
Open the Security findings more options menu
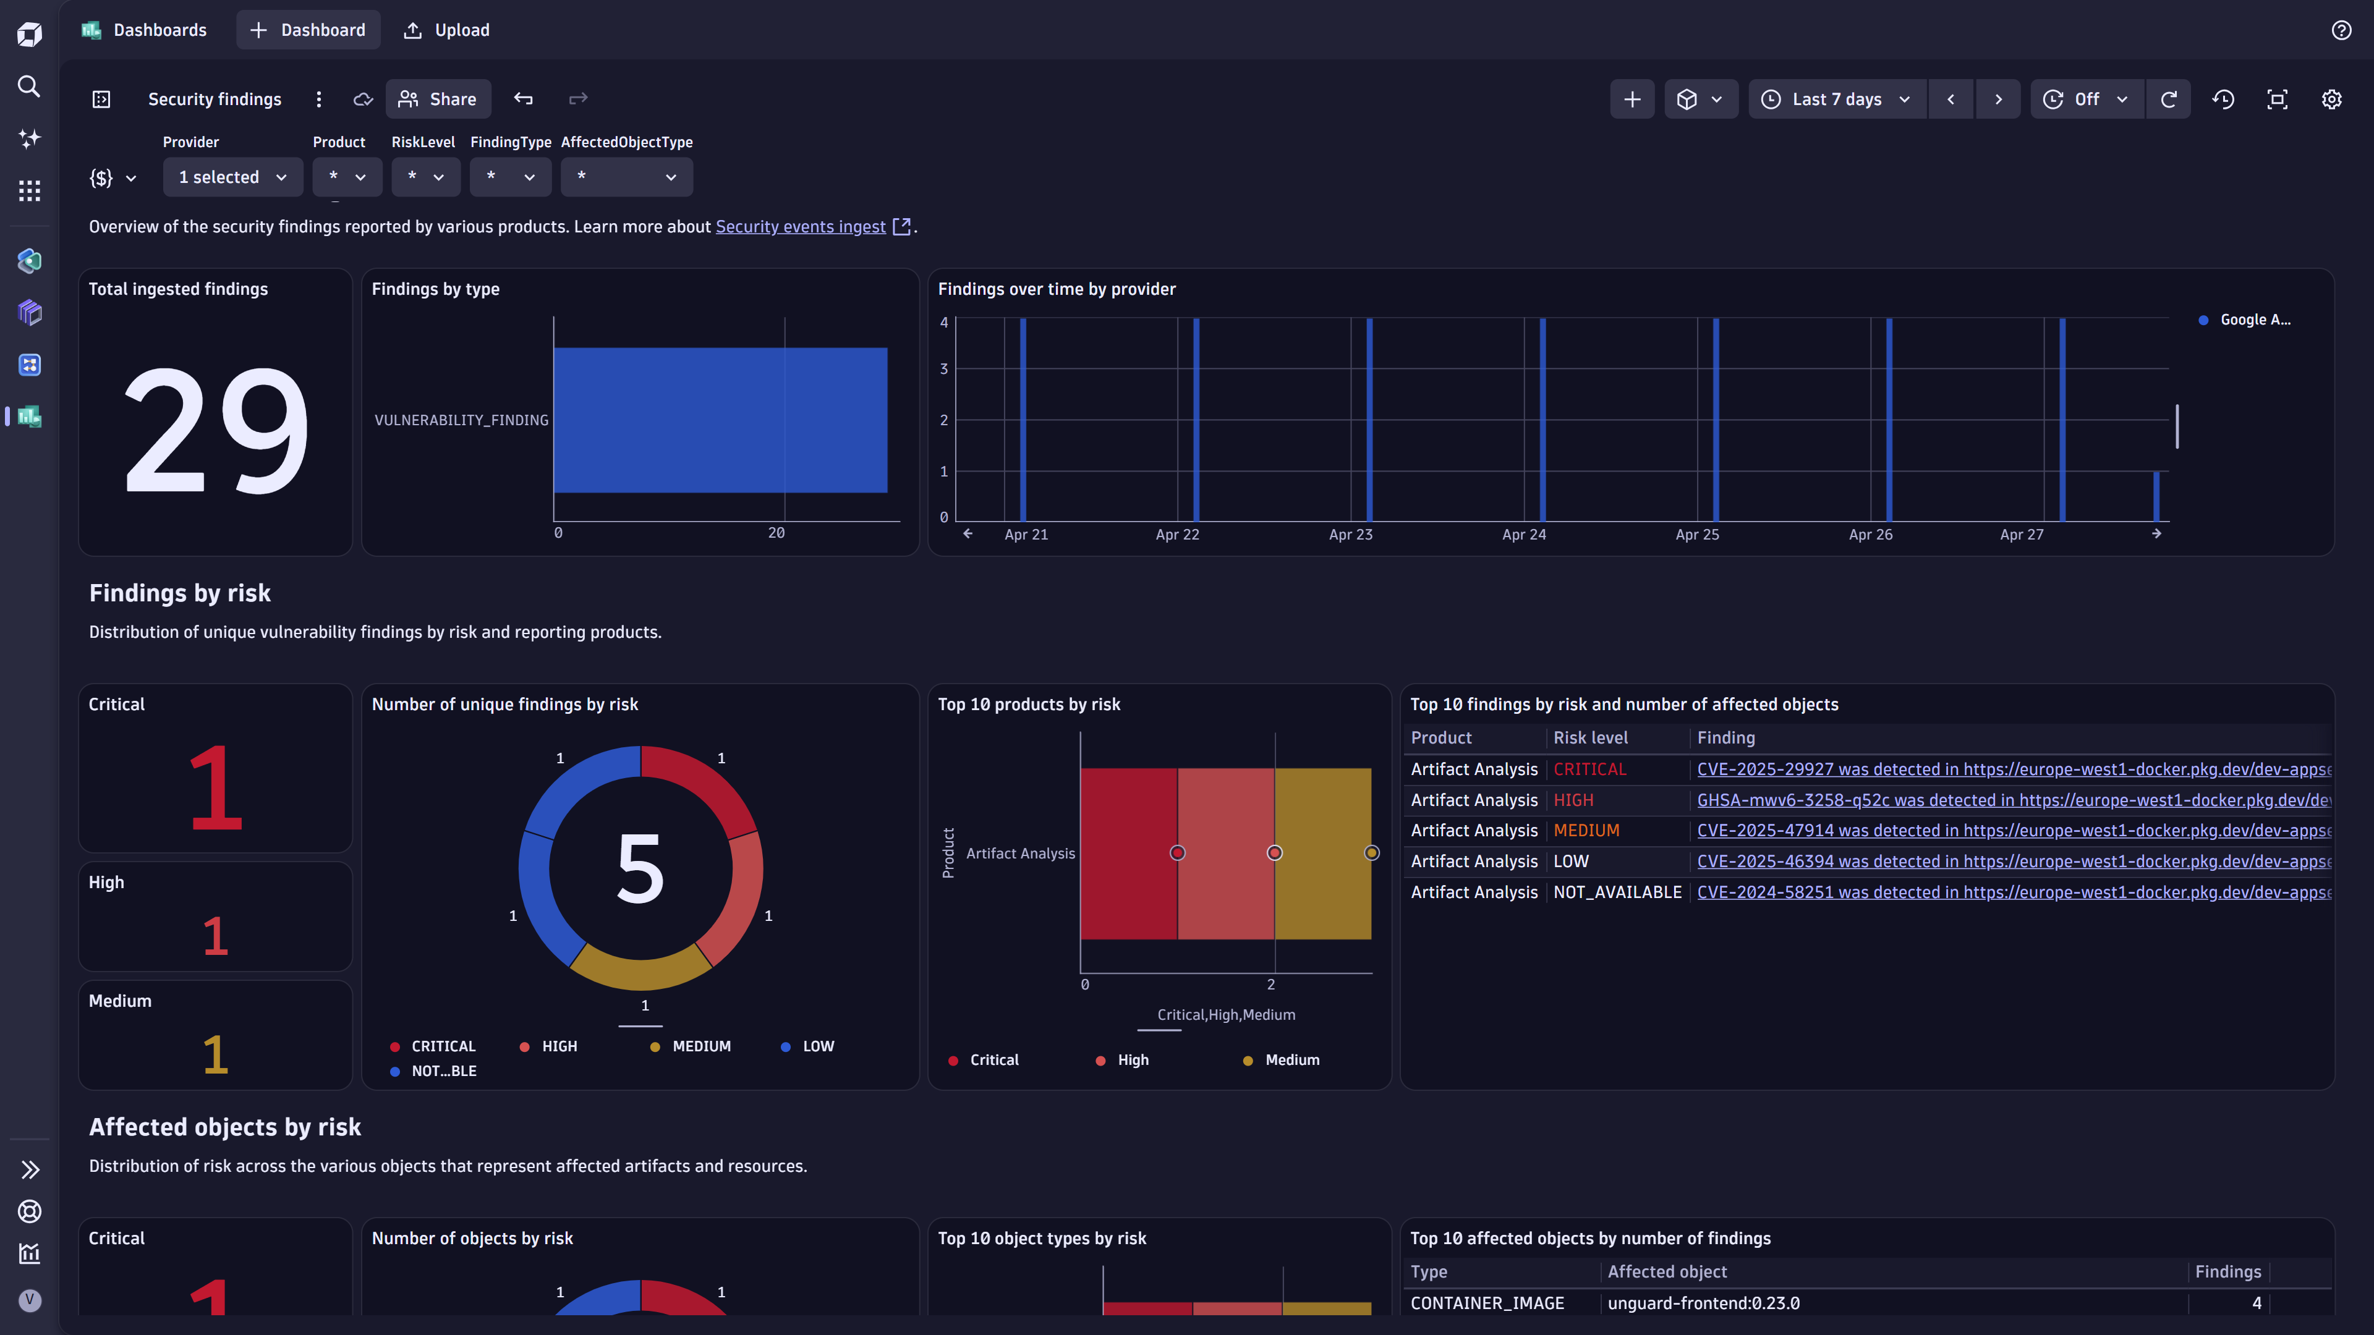point(319,99)
